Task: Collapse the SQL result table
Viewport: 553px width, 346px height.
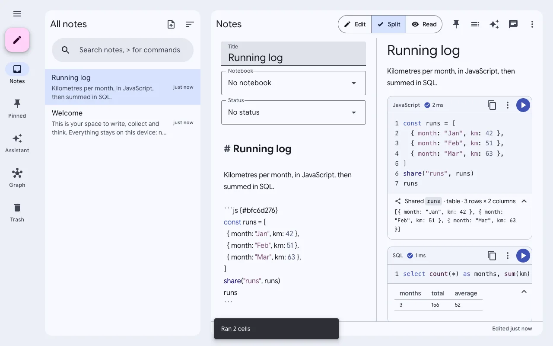Action: click(x=524, y=292)
